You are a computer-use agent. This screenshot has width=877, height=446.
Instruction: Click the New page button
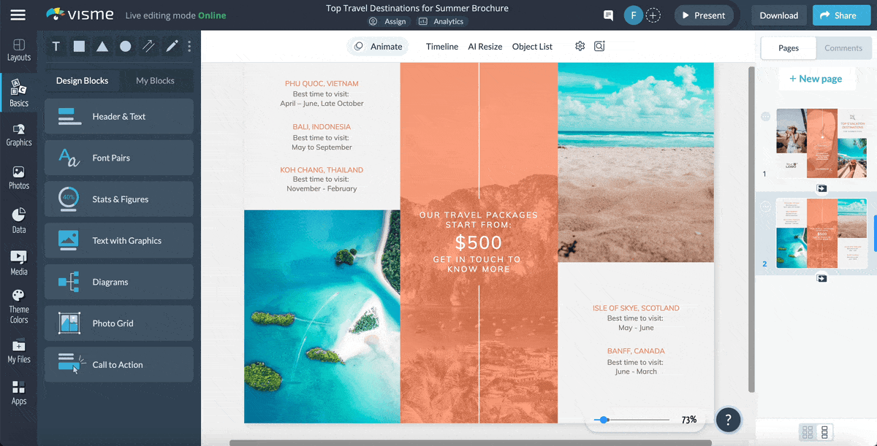(817, 78)
